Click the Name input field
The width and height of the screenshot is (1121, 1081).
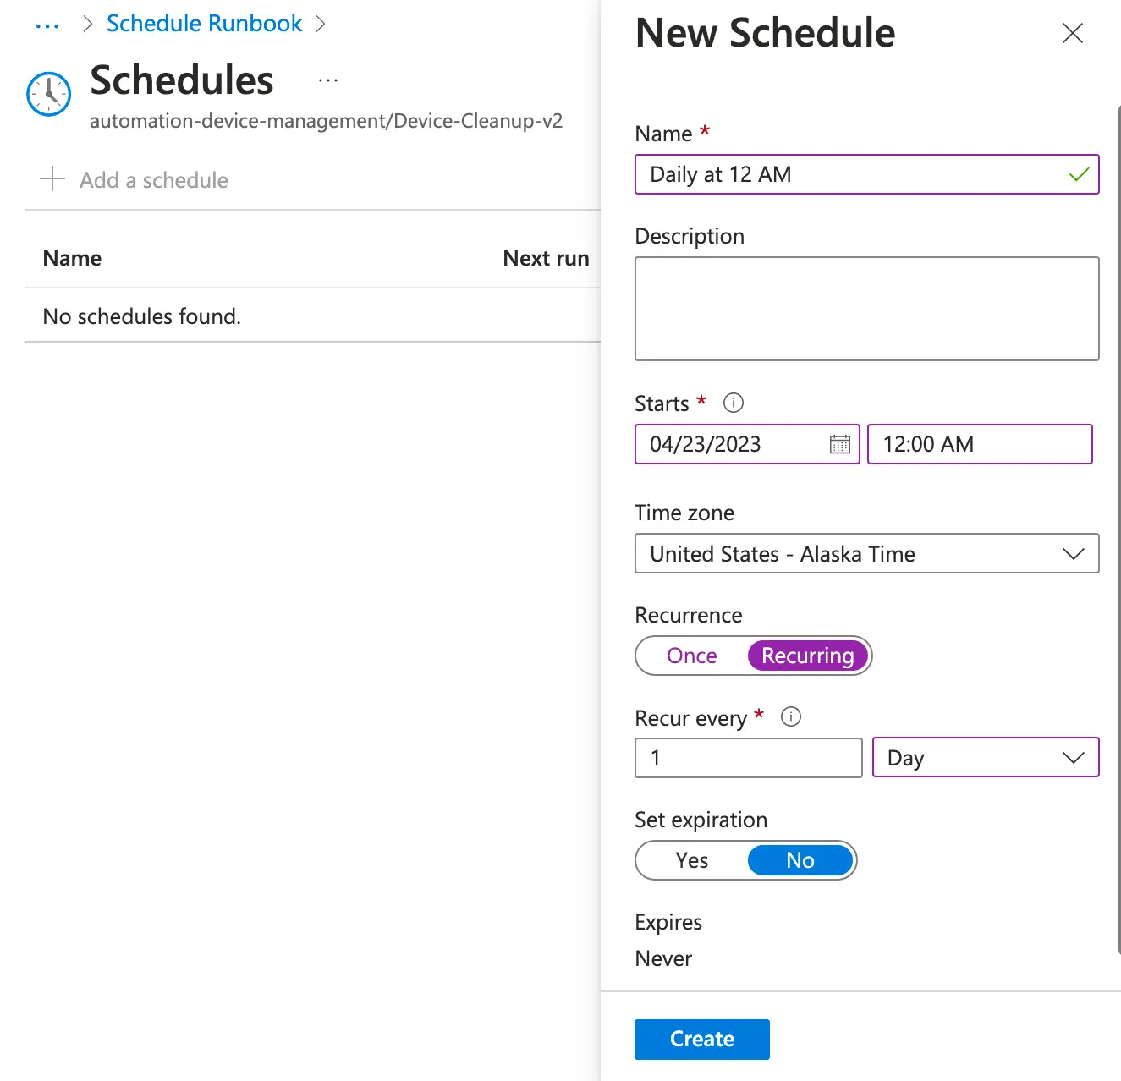click(x=854, y=174)
